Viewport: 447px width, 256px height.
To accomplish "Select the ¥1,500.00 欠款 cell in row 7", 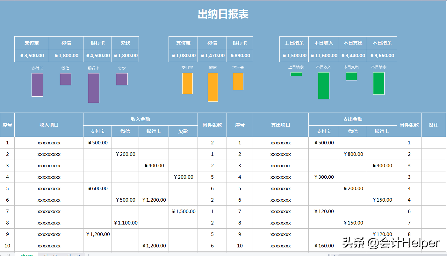I will click(183, 211).
